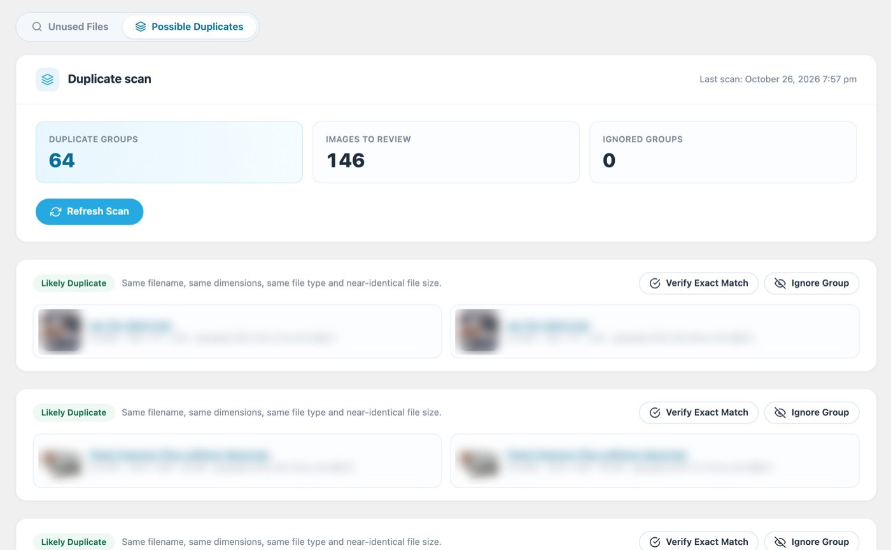Click the circular arrows refresh icon

[56, 211]
